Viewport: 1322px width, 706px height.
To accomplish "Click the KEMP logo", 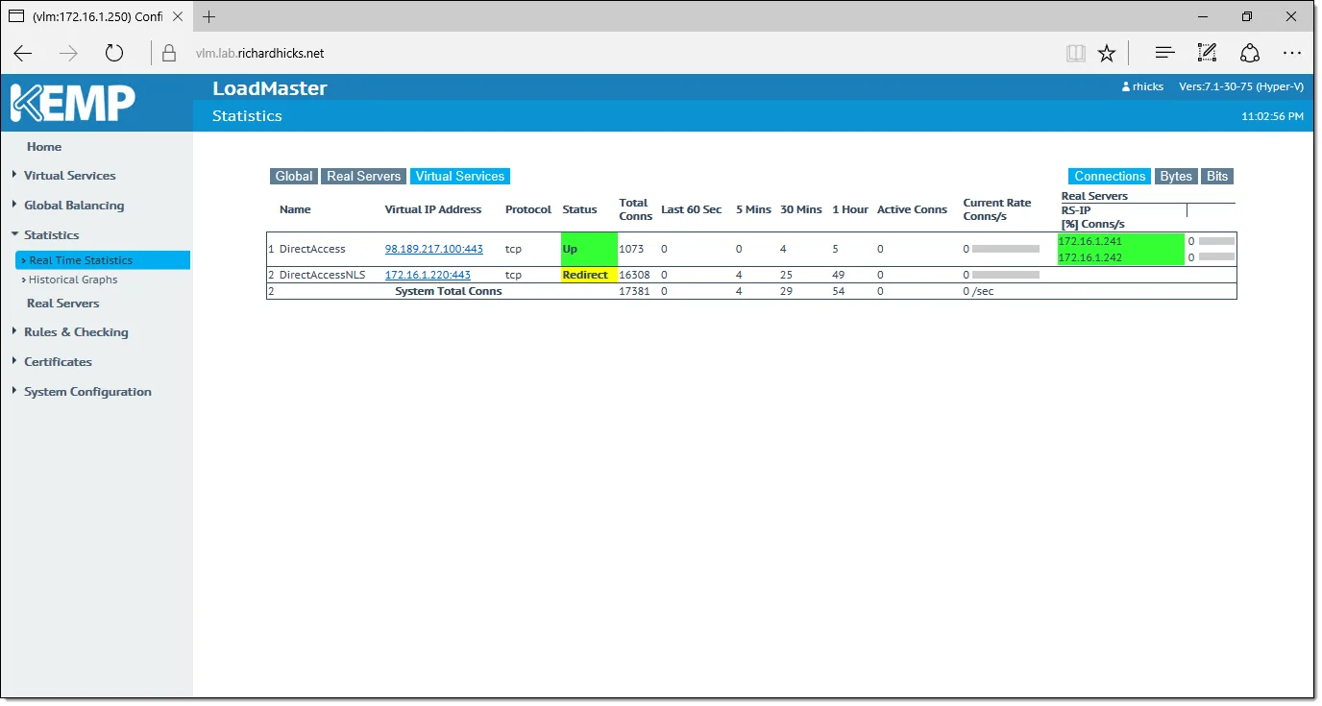I will click(x=73, y=103).
